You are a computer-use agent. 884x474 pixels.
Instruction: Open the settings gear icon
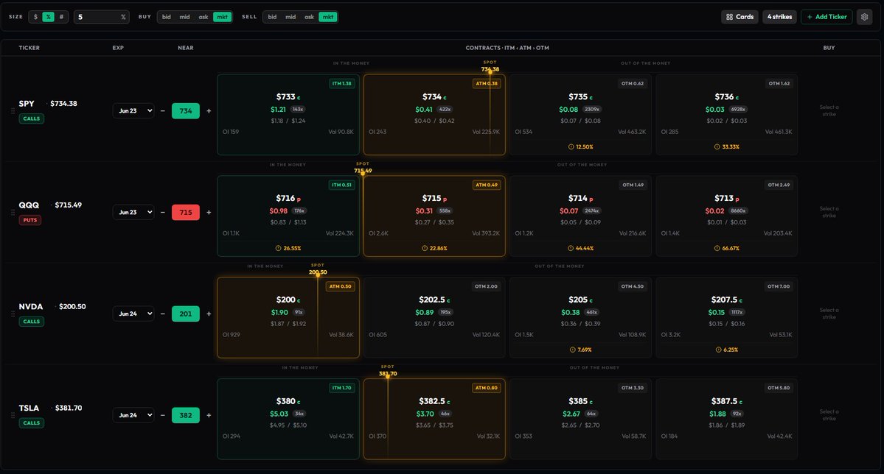[x=864, y=17]
